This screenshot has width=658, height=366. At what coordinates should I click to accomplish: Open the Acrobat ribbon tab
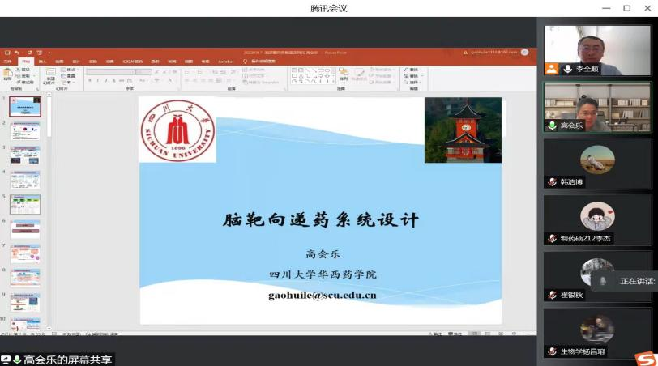tap(226, 61)
